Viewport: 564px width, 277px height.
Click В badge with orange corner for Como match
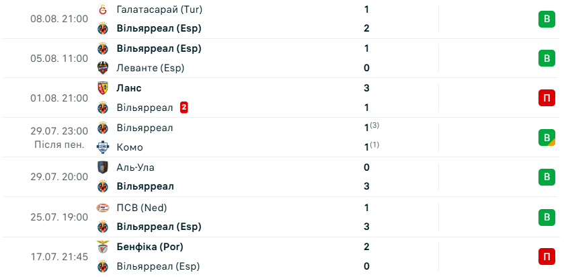pos(547,137)
